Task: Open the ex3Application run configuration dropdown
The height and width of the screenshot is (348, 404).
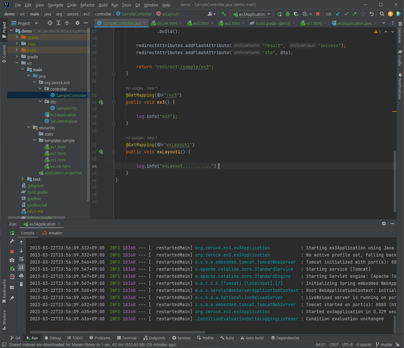Action: point(252,14)
